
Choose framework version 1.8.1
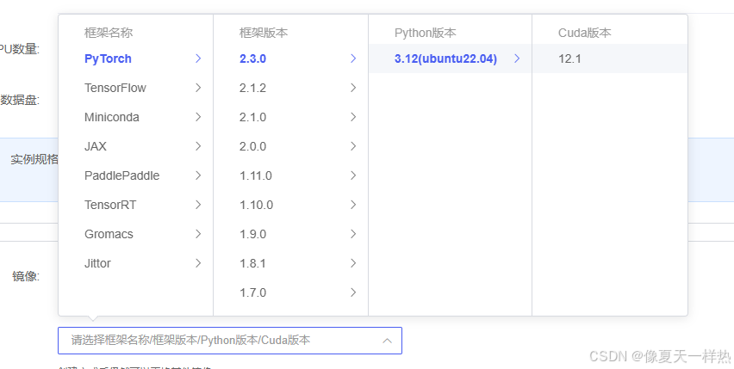click(290, 263)
